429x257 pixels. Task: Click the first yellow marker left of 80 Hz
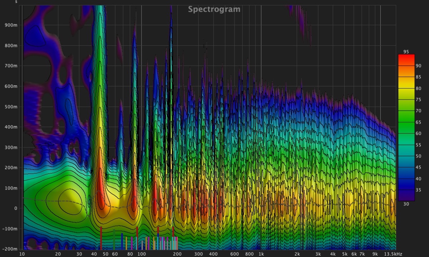click(x=126, y=243)
